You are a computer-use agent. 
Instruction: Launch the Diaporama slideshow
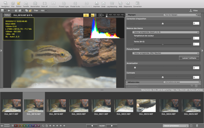128,4
